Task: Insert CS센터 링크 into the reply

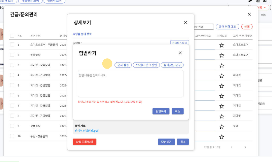Action: 146,65
